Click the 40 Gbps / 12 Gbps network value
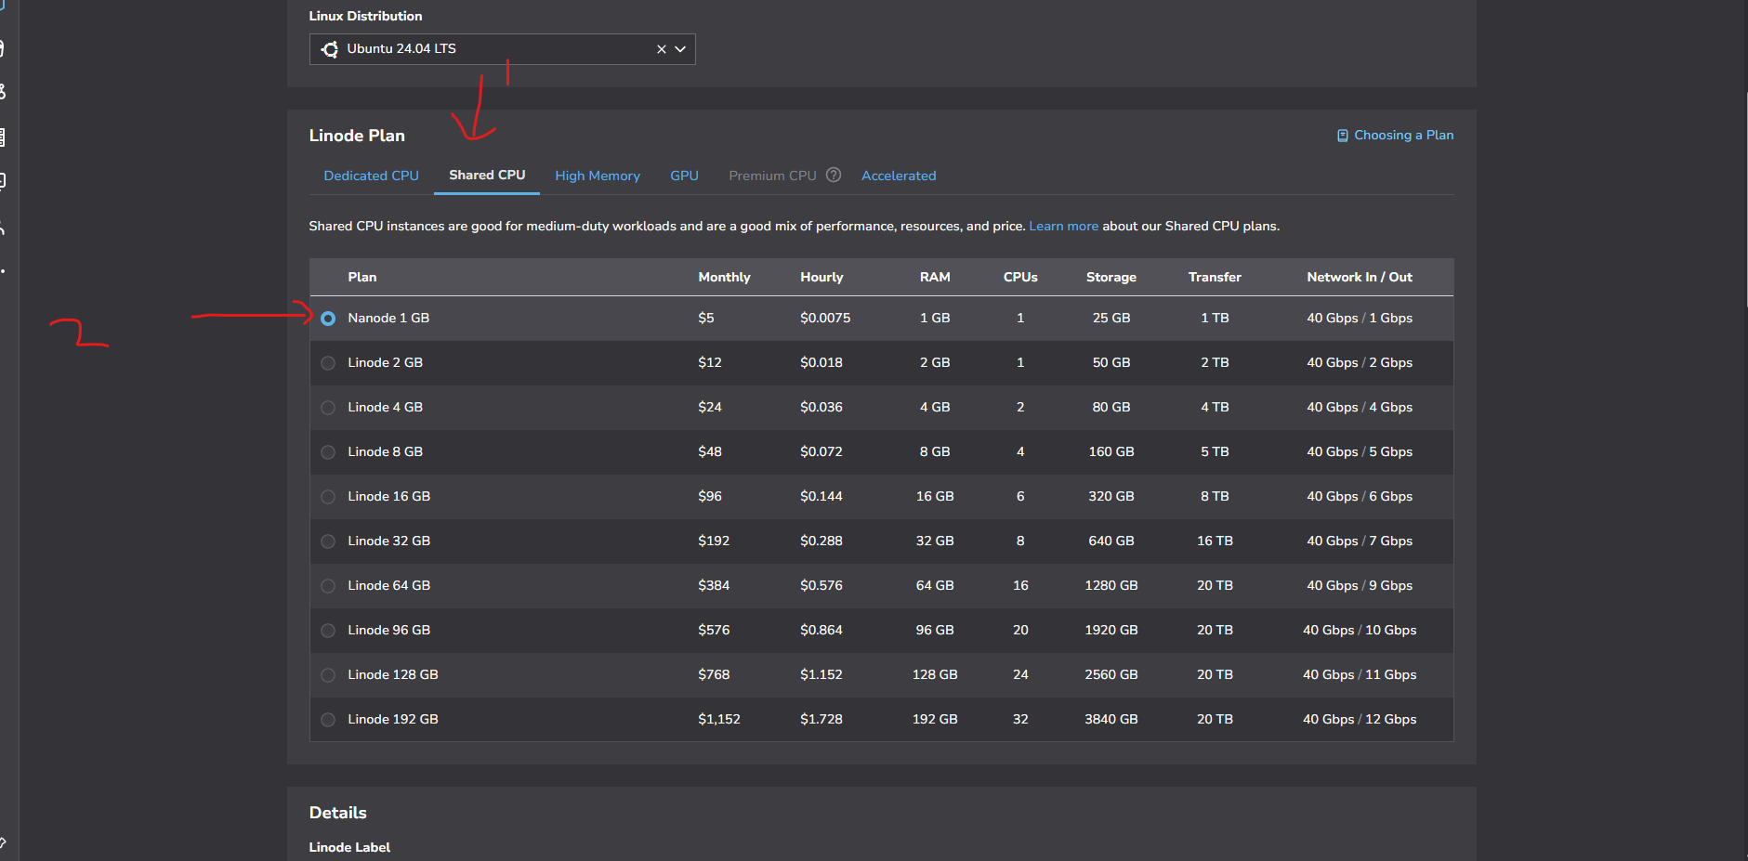Viewport: 1748px width, 861px height. click(1360, 719)
